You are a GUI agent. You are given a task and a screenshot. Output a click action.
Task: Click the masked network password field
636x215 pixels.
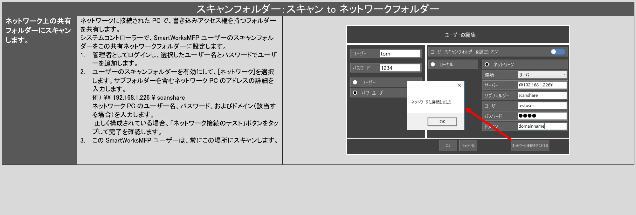point(542,116)
